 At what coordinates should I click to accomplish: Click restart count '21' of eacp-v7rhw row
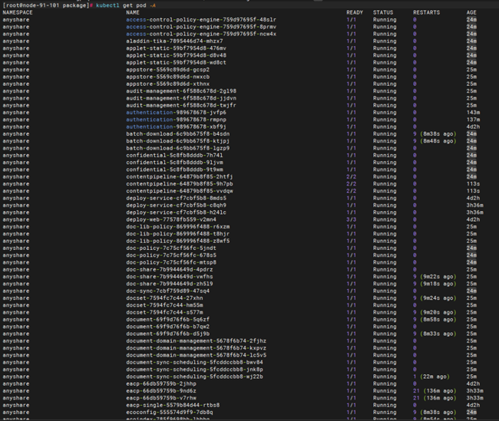pos(416,398)
